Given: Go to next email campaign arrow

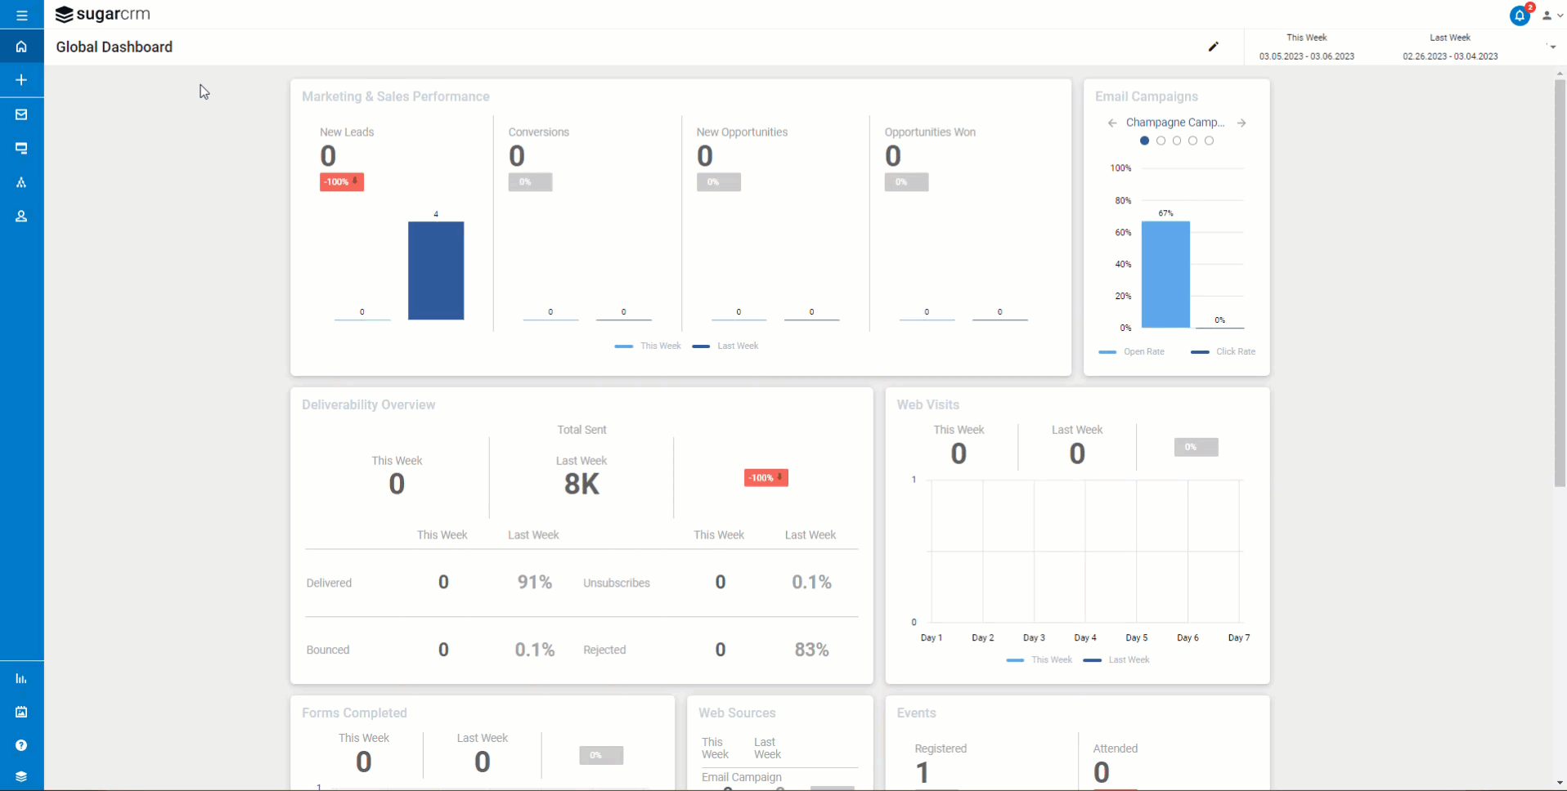Looking at the screenshot, I should point(1241,123).
